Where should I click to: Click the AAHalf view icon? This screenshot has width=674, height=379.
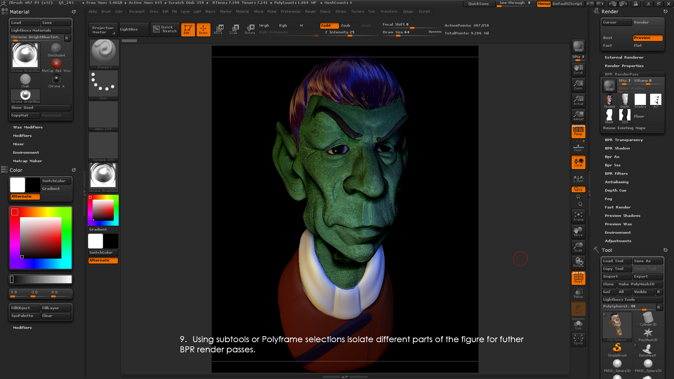click(578, 115)
